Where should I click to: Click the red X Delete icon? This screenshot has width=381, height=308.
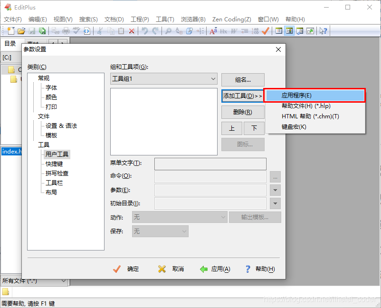tap(132, 31)
